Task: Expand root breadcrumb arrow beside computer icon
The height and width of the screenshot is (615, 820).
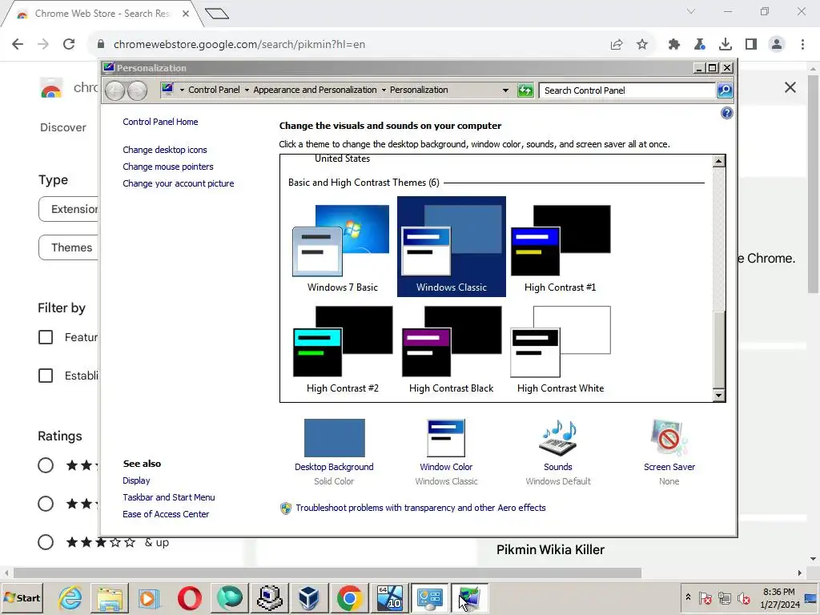Action: click(182, 90)
